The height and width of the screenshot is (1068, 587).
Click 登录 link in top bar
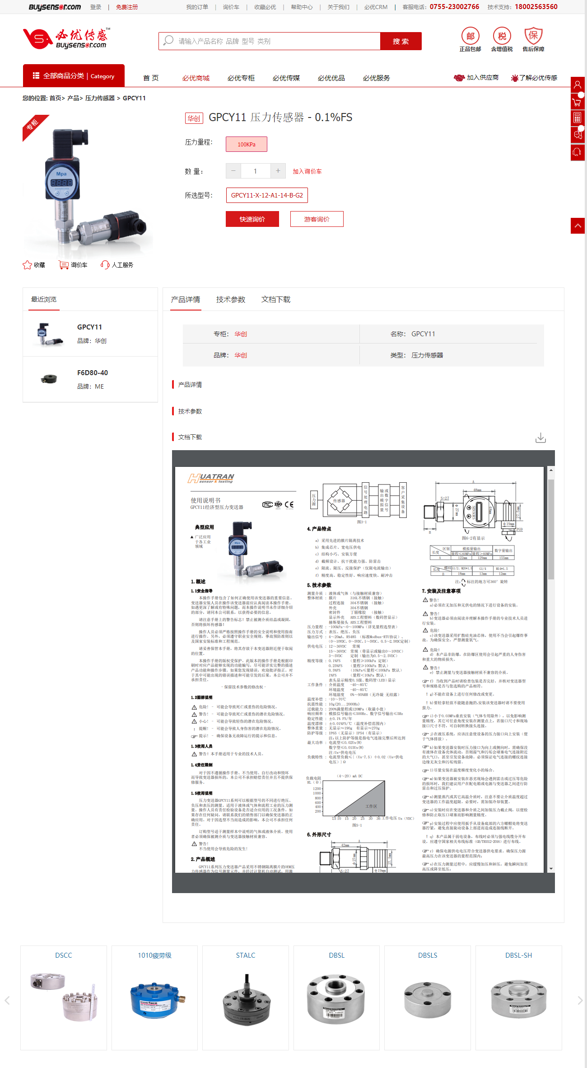(96, 7)
